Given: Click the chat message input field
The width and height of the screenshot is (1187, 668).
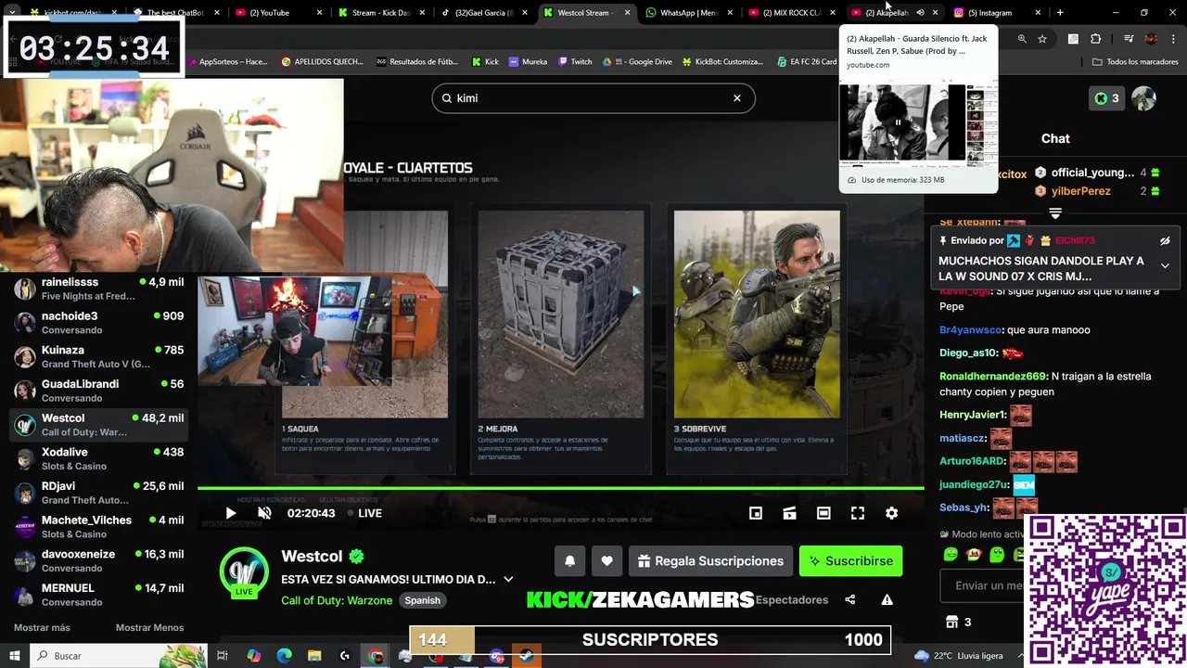Looking at the screenshot, I should point(983,585).
